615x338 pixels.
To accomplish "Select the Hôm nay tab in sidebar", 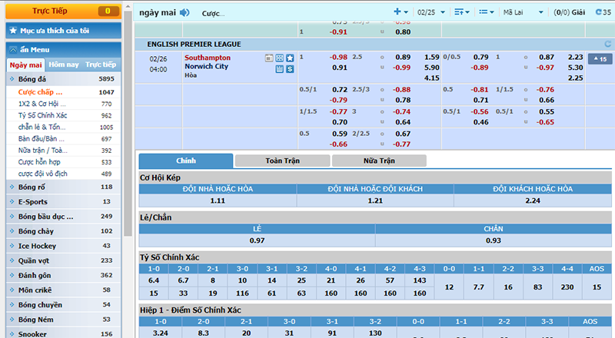I will coord(63,65).
